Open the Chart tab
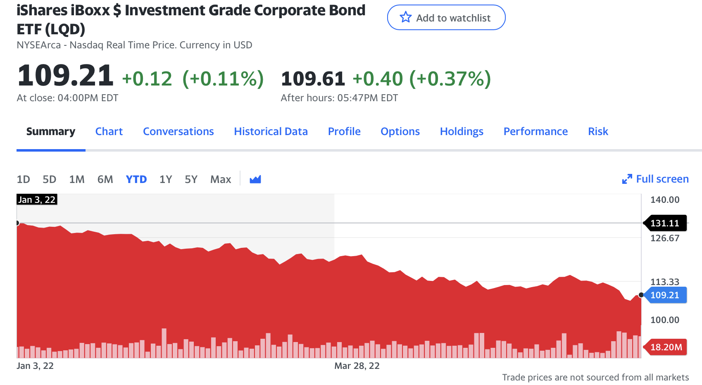 [x=109, y=131]
